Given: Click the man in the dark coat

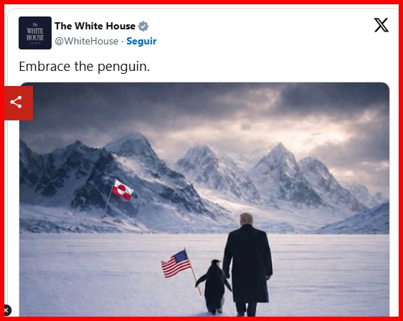Looking at the screenshot, I should (x=247, y=264).
